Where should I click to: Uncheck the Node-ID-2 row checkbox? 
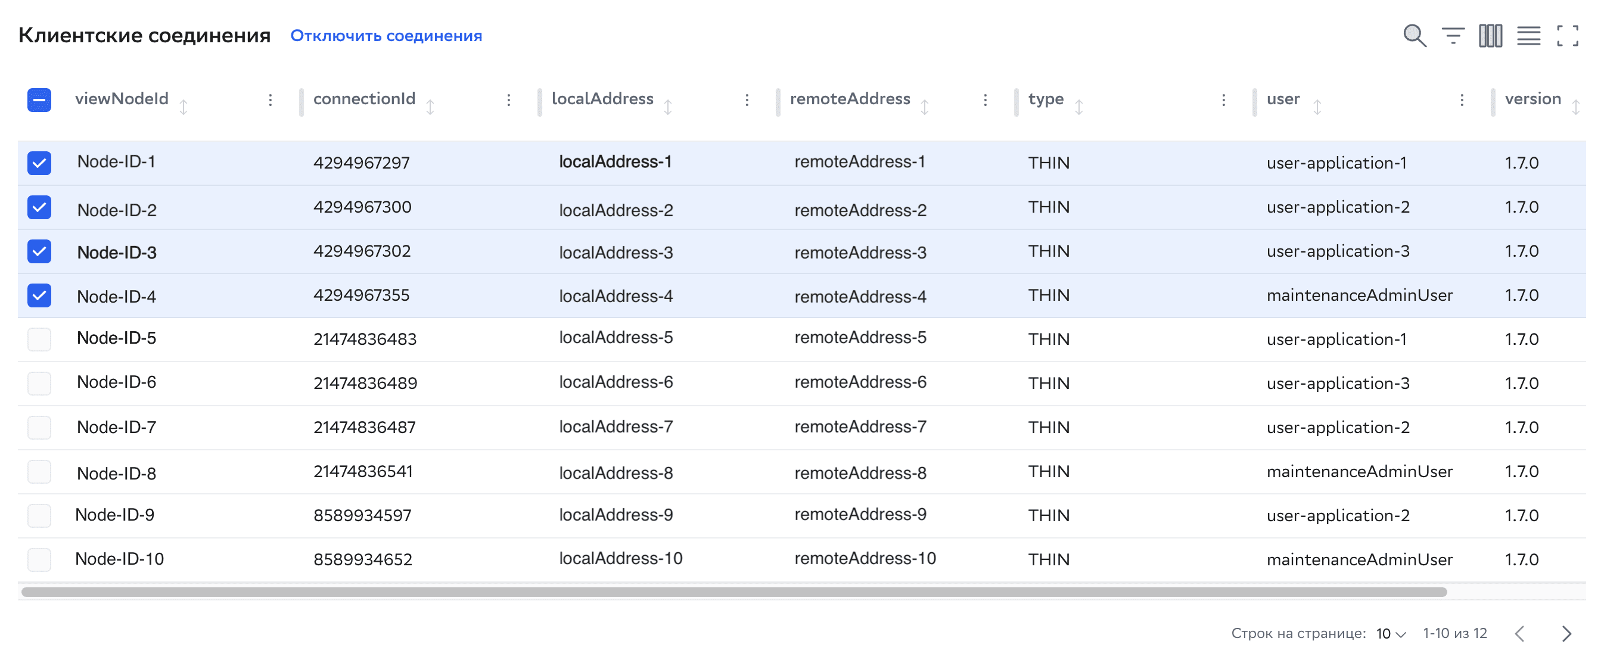point(39,207)
